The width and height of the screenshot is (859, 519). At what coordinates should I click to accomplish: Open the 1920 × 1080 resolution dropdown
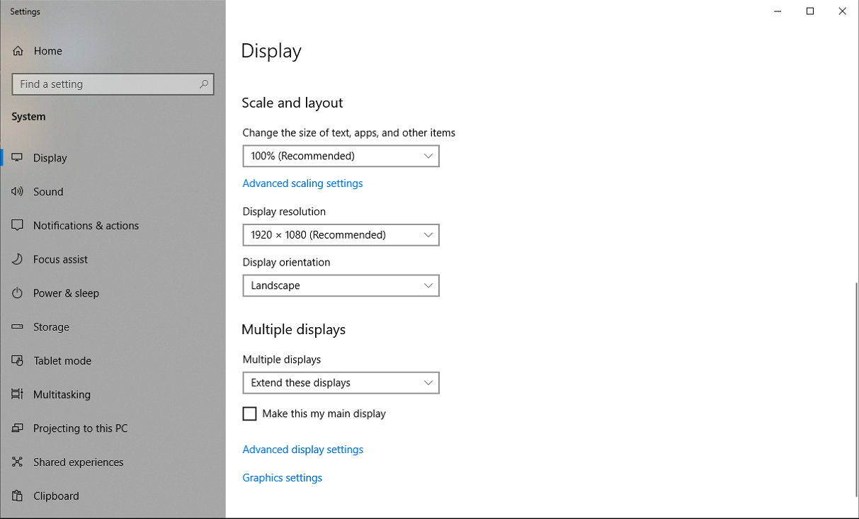tap(341, 235)
